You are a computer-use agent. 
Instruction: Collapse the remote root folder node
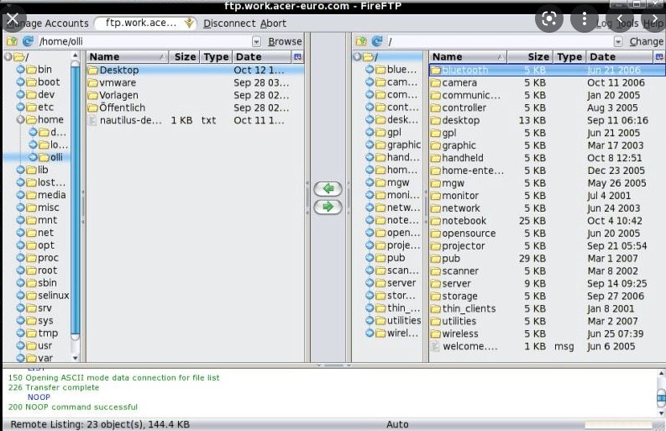pos(357,56)
